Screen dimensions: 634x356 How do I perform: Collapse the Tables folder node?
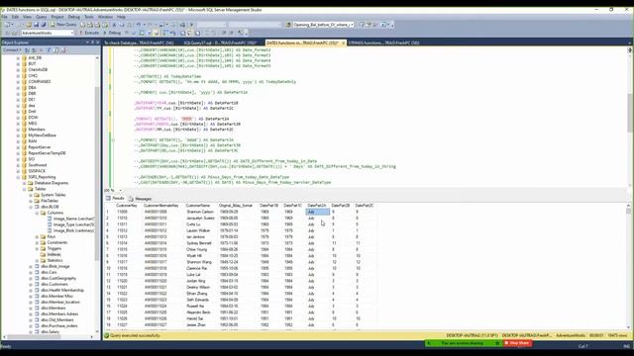[x=24, y=189]
